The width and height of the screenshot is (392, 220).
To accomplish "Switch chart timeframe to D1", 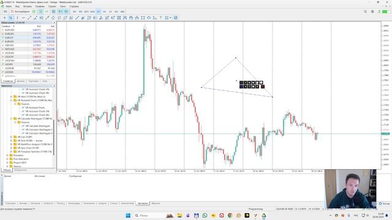I will tap(110, 12).
